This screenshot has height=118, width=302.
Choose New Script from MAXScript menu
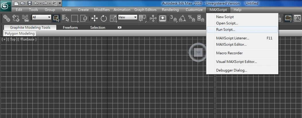click(242, 17)
